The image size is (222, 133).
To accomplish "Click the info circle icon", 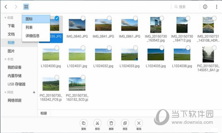I will [205, 7].
